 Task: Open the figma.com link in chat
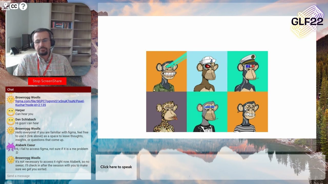point(50,103)
